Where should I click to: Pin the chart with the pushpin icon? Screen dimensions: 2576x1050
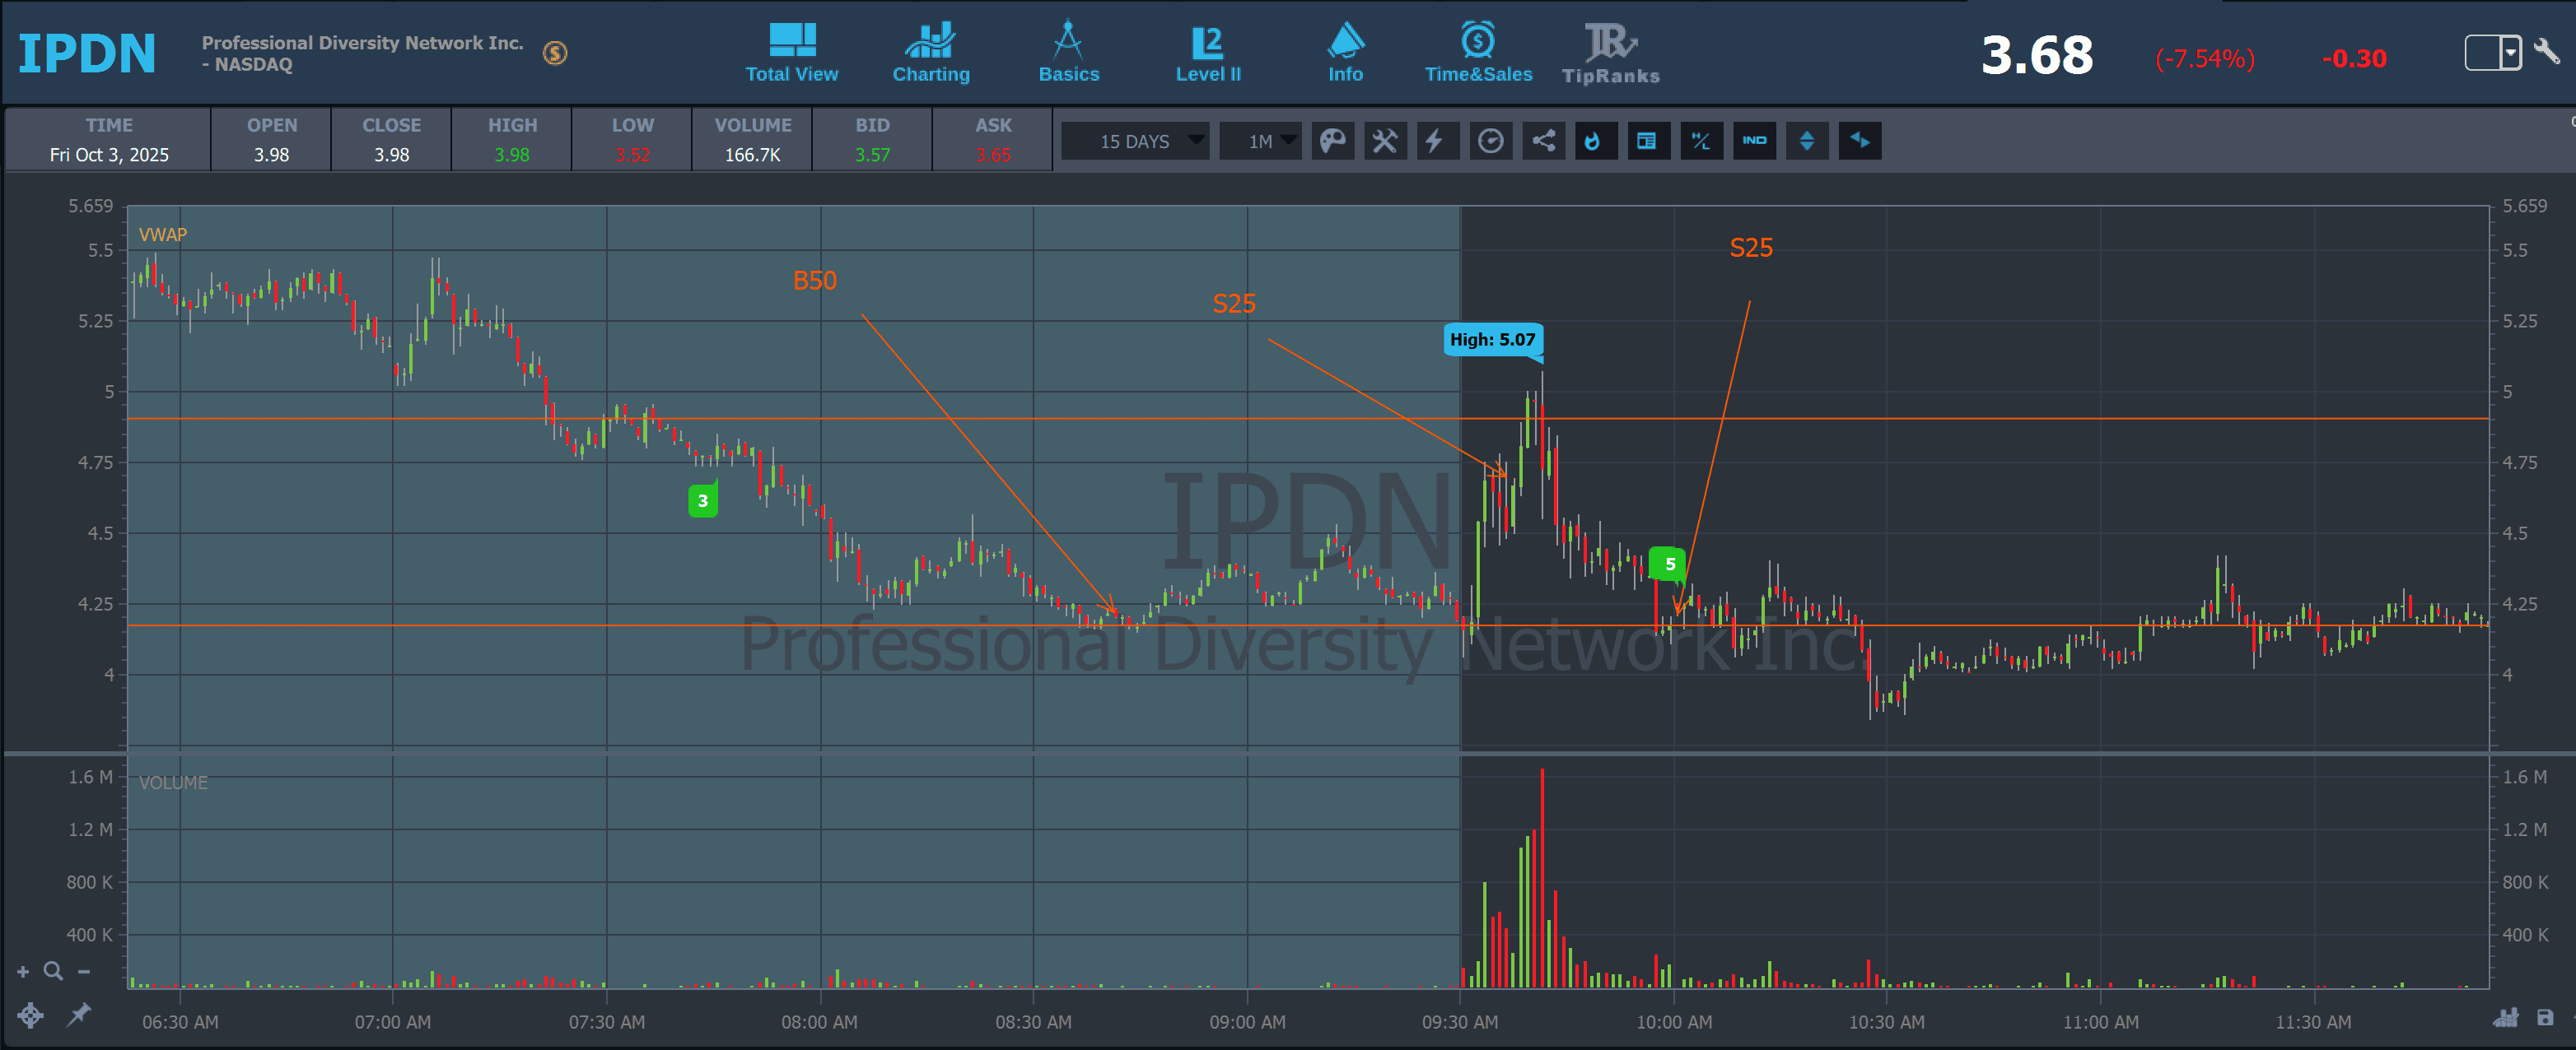[x=78, y=1015]
